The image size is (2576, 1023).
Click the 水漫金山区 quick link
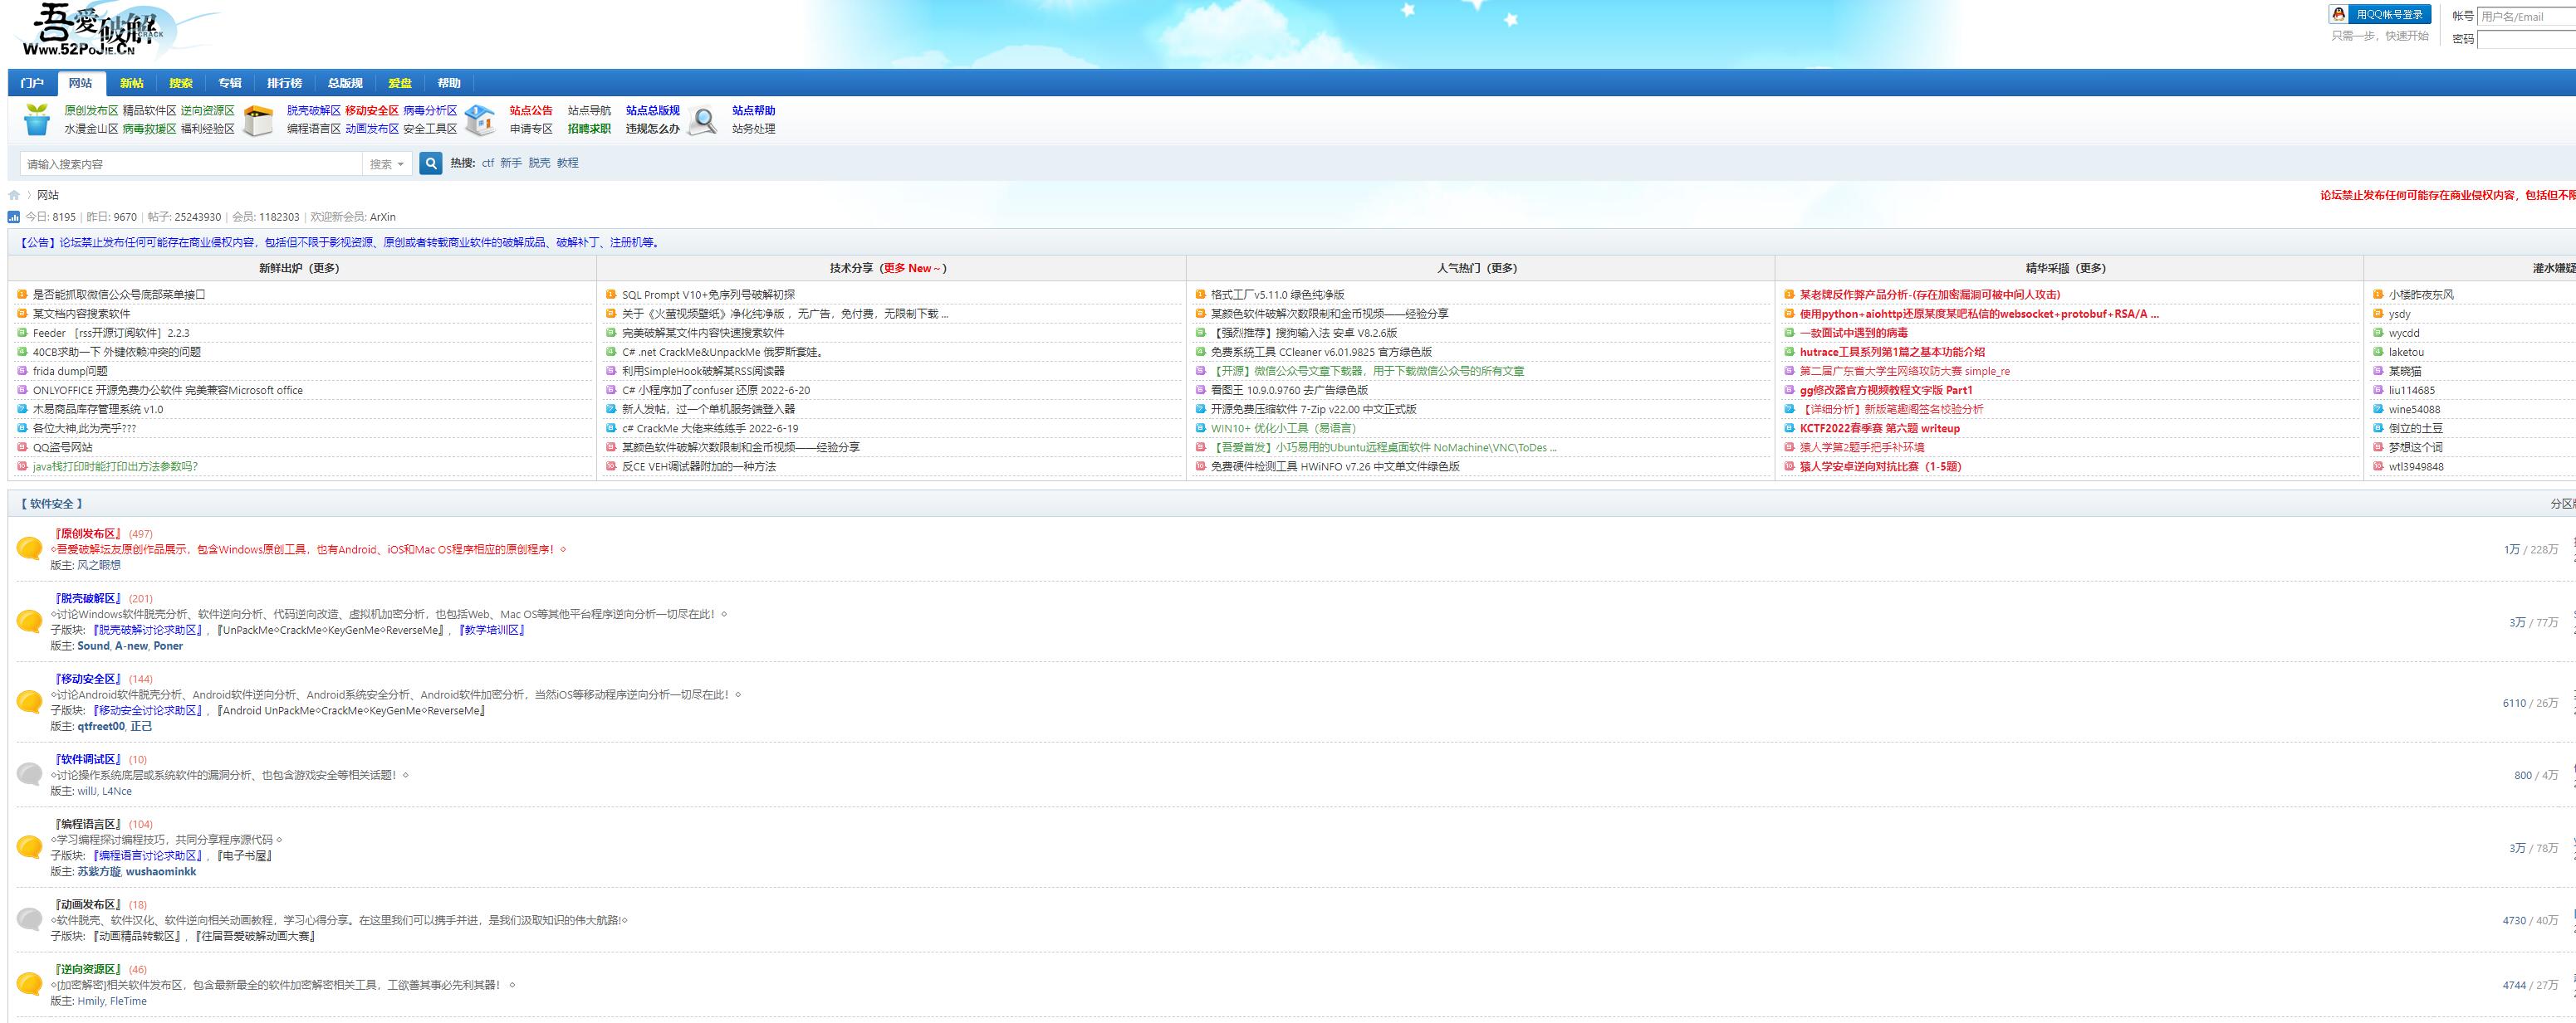(91, 129)
